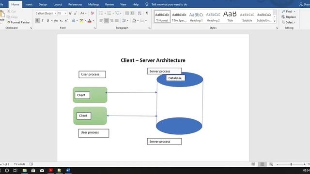Open the font name dropdown
This screenshot has width=310, height=174.
click(55, 14)
